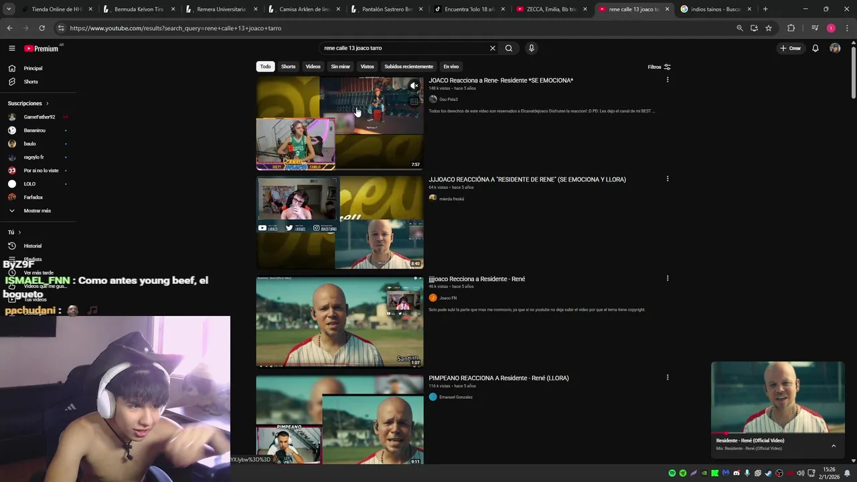The image size is (857, 482).
Task: Open options for JJJOACO REACCIONA A RESIDENTE video
Action: coord(668,179)
